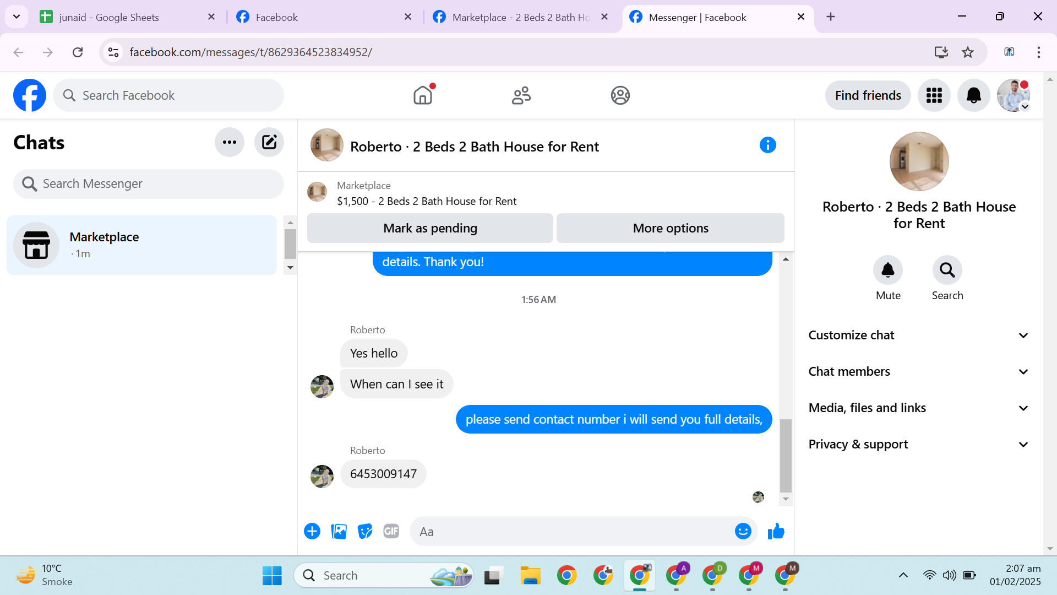Switch to junaid - Google Sheets tab
Image resolution: width=1057 pixels, height=595 pixels.
pyautogui.click(x=127, y=17)
